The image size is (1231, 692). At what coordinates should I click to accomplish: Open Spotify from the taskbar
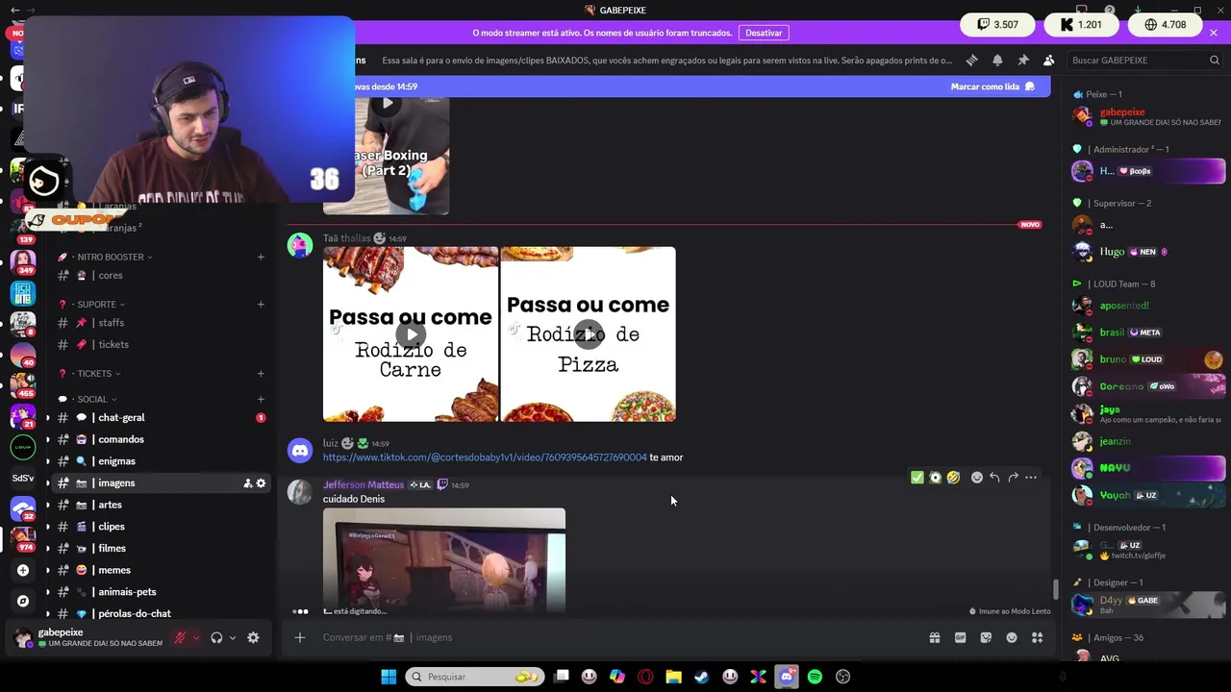coord(815,677)
